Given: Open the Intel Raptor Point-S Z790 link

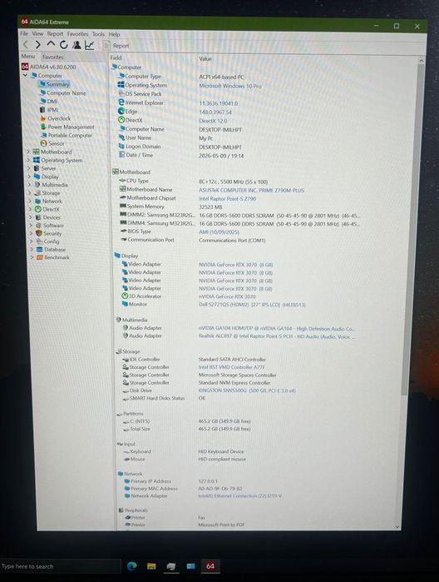Looking at the screenshot, I should tap(227, 198).
